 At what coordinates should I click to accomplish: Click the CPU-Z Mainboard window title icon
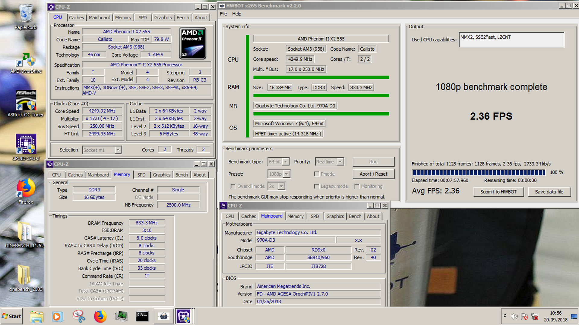[x=223, y=206]
